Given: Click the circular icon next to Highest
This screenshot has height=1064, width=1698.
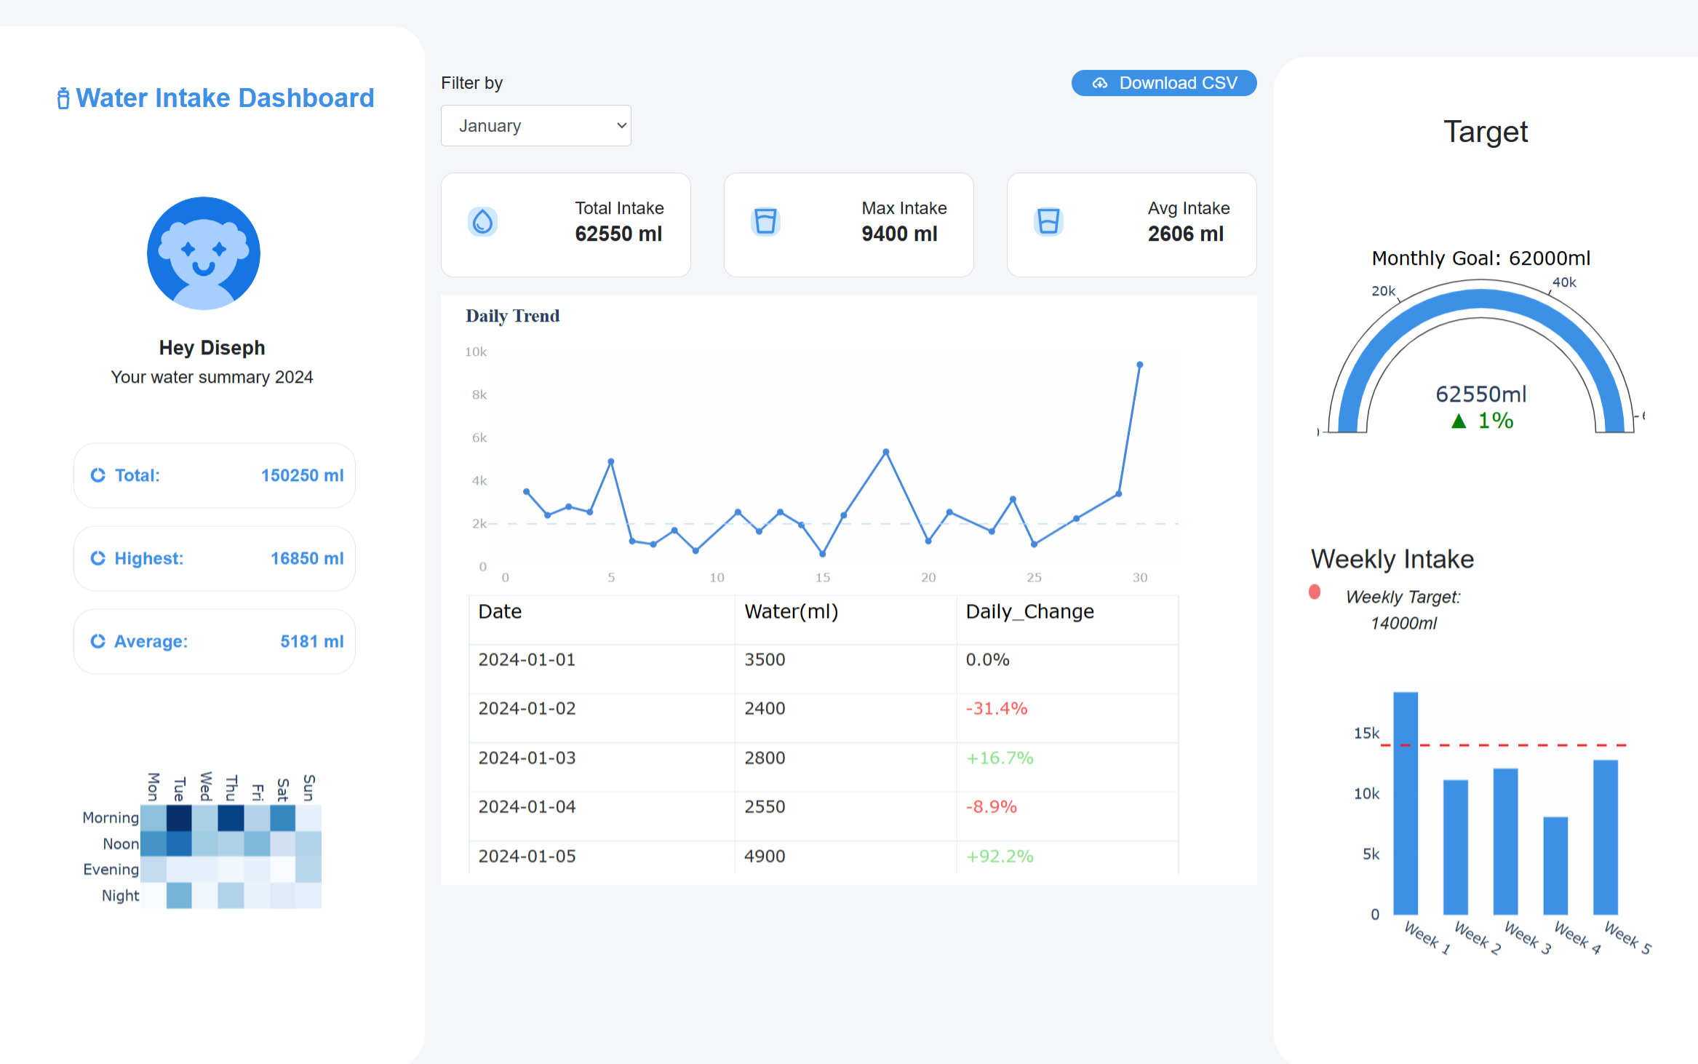Looking at the screenshot, I should pyautogui.click(x=98, y=558).
